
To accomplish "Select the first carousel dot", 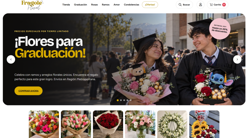I will pyautogui.click(x=118, y=100).
